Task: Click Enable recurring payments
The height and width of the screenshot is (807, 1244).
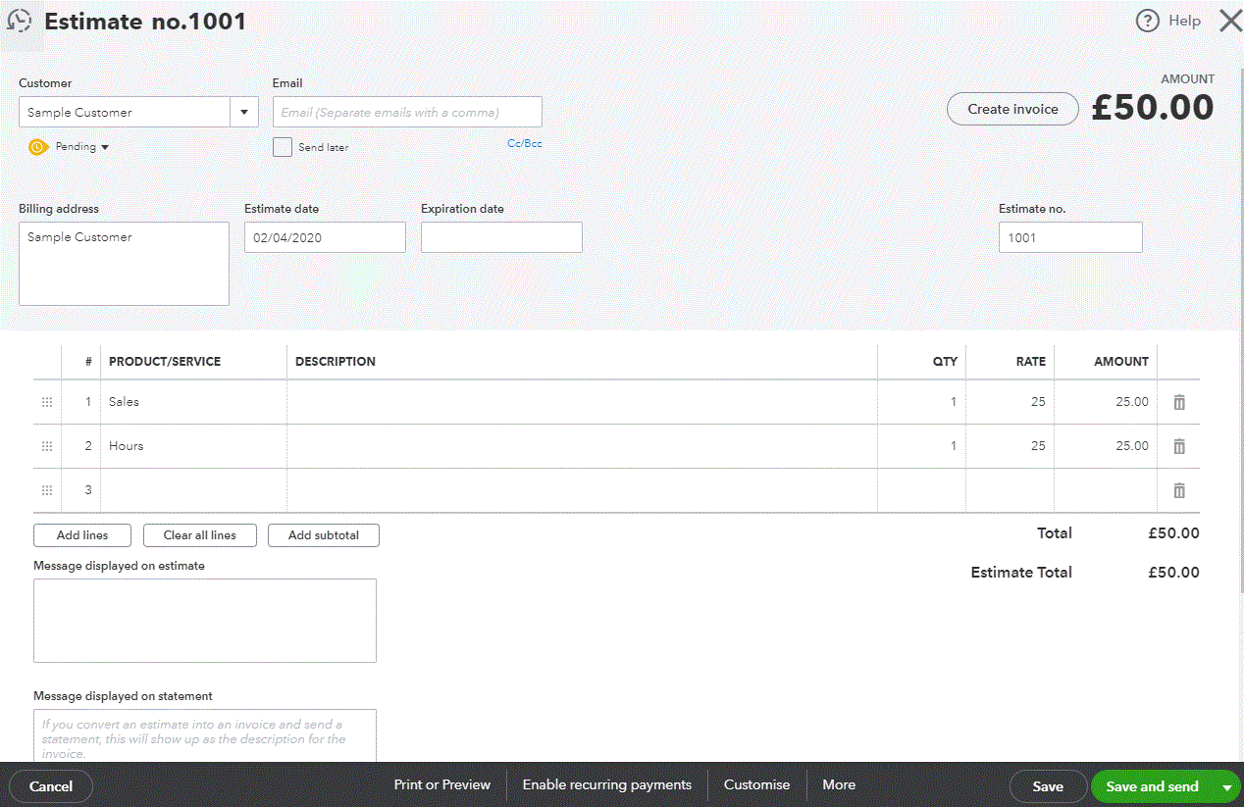Action: [x=606, y=784]
